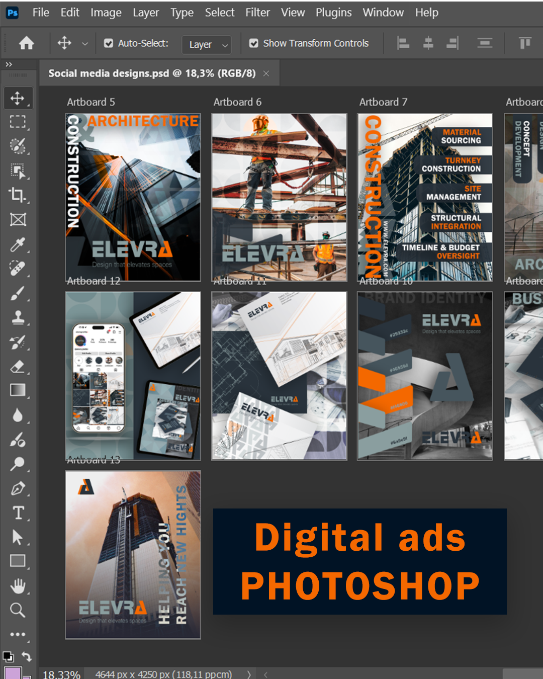This screenshot has height=679, width=543.
Task: Select the Rectangle shape tool
Action: pos(18,561)
